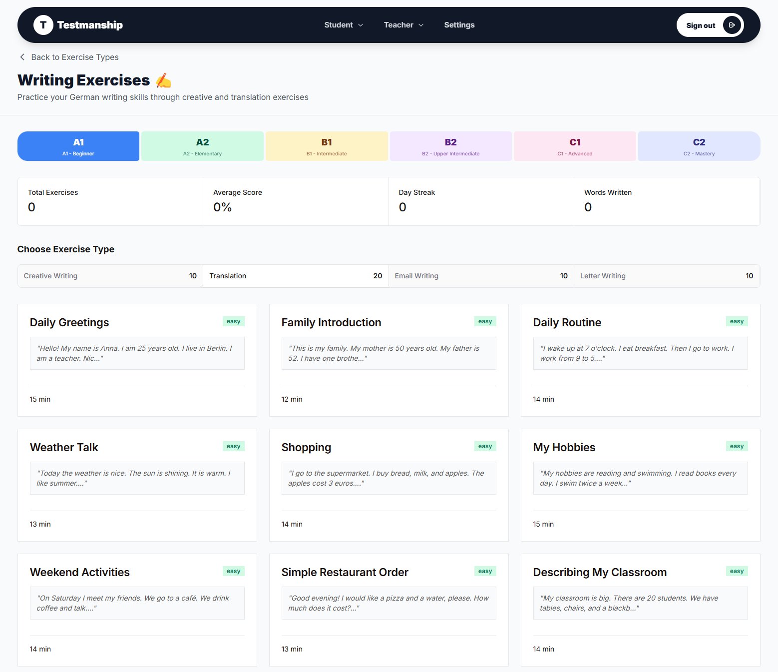
Task: Open Settings from the navigation bar
Action: pyautogui.click(x=459, y=25)
